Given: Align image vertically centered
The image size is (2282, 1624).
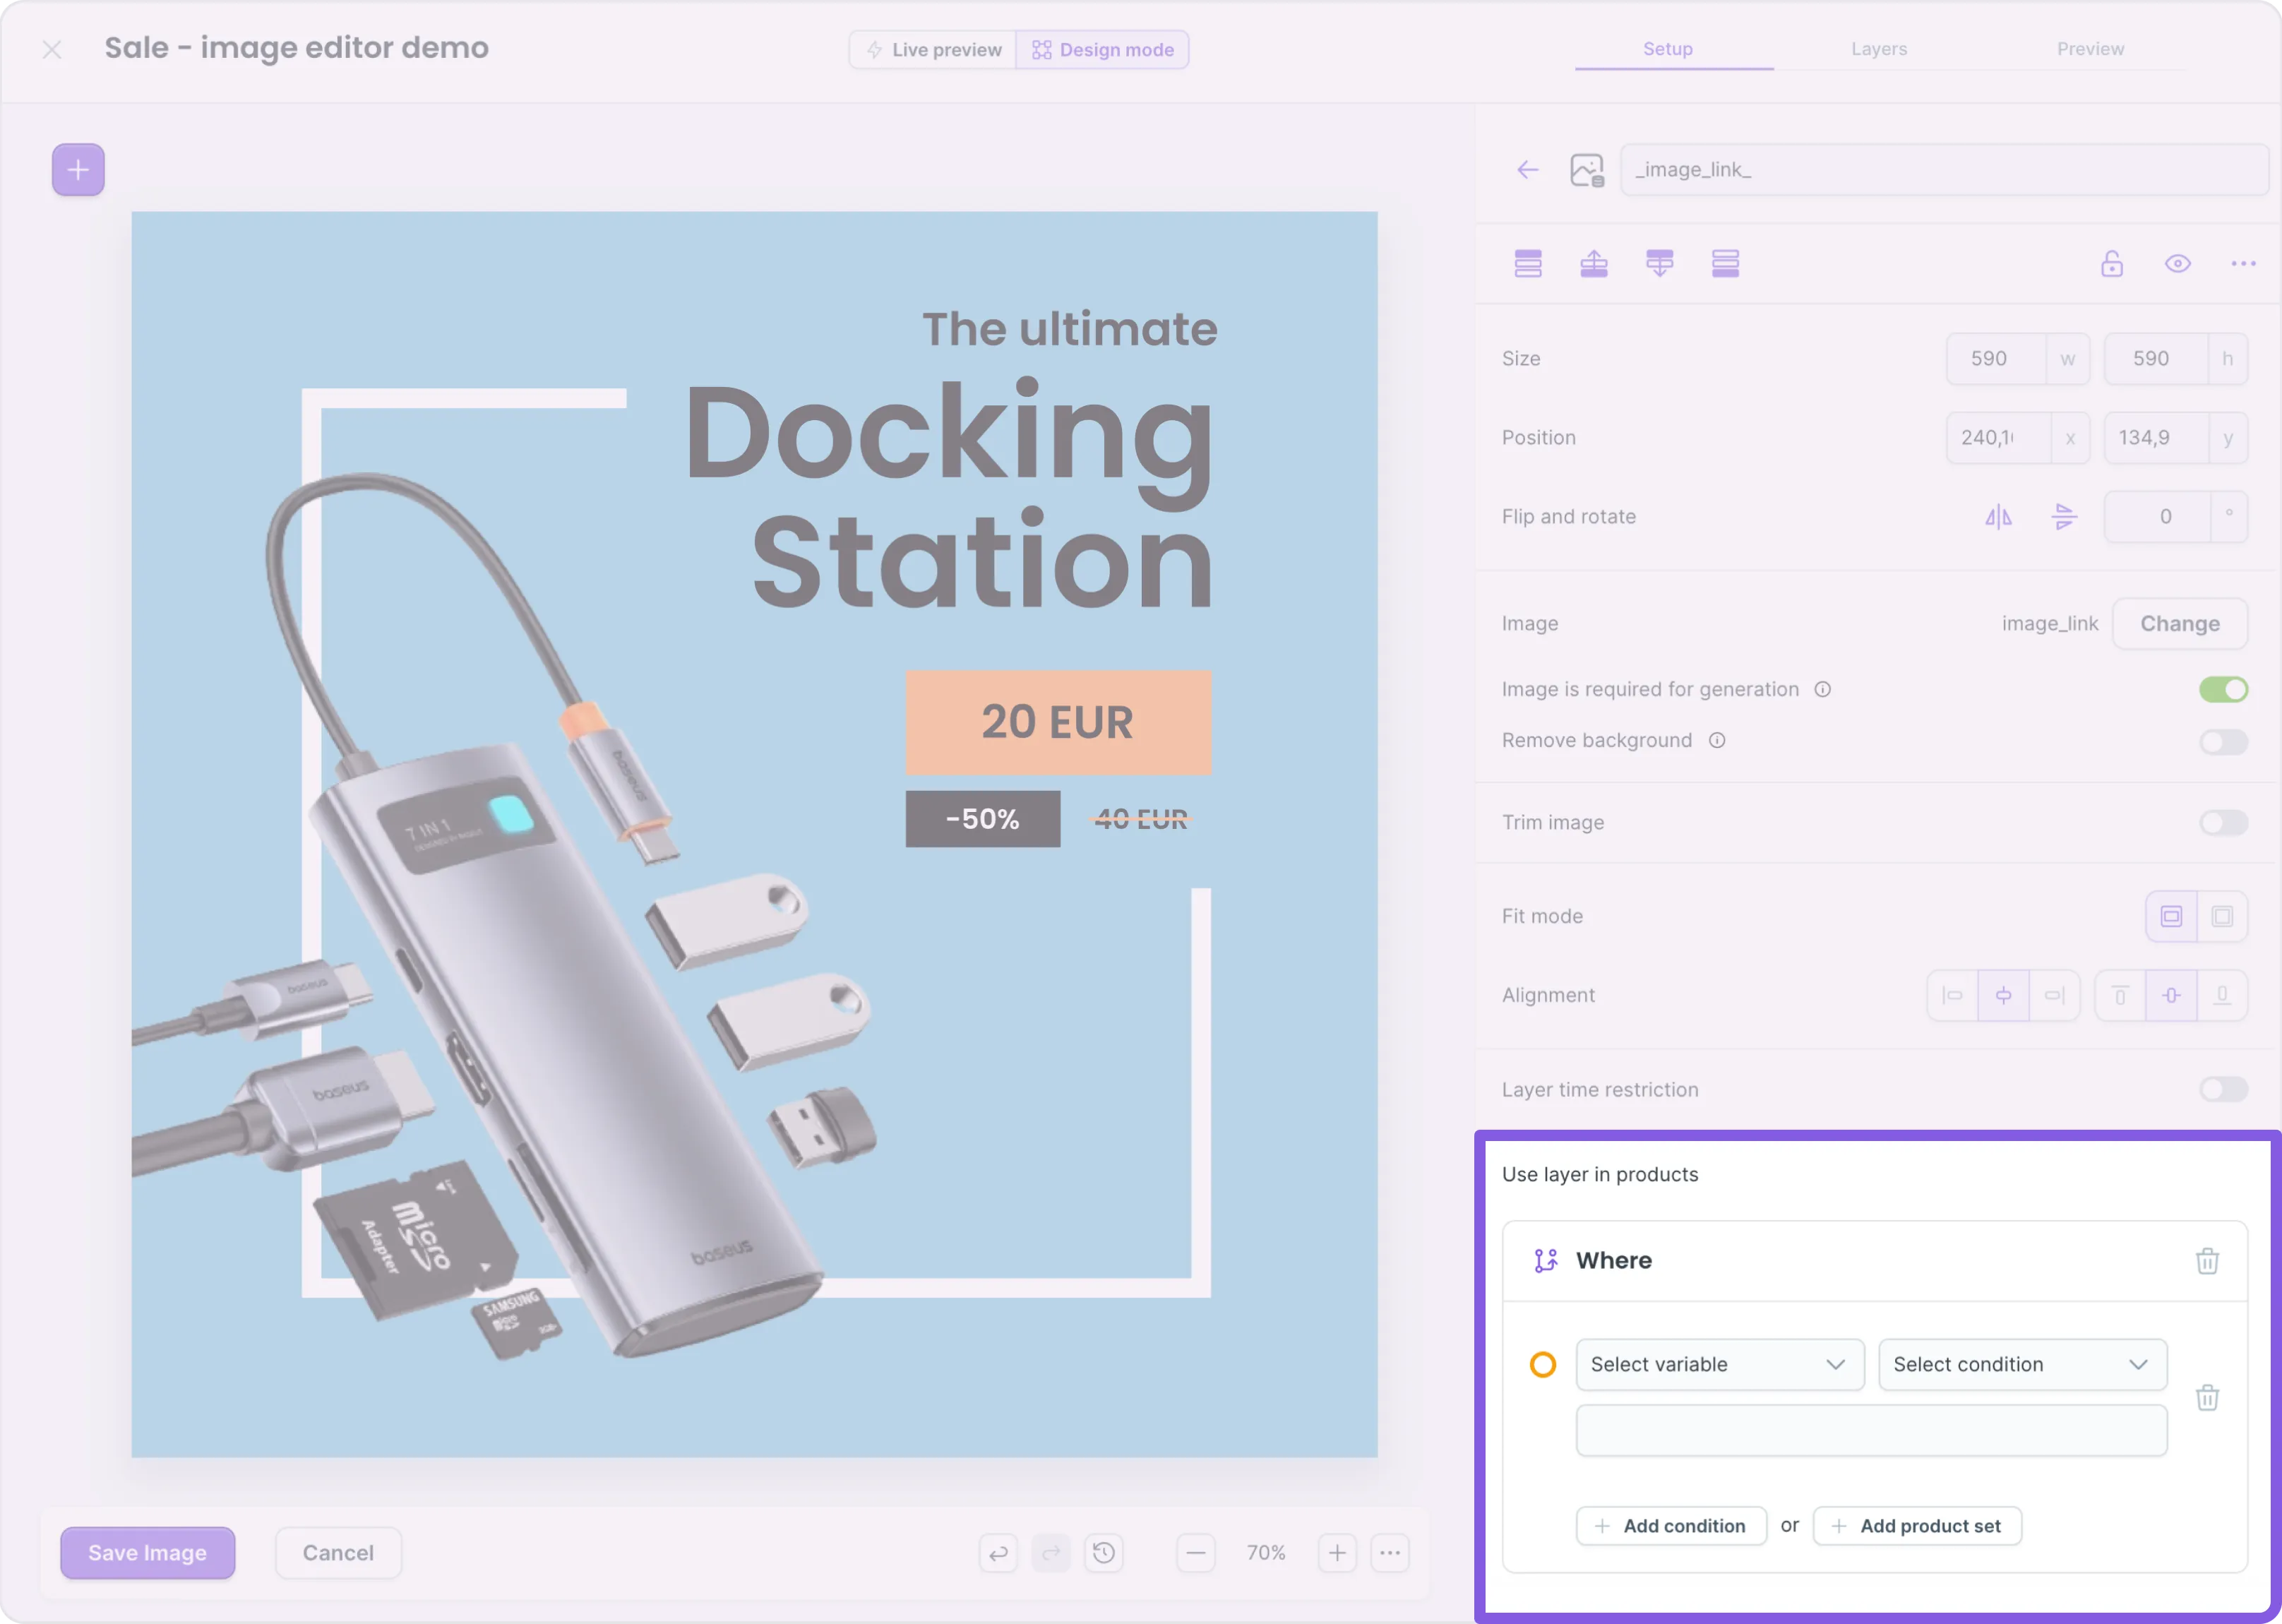Looking at the screenshot, I should coord(2171,996).
